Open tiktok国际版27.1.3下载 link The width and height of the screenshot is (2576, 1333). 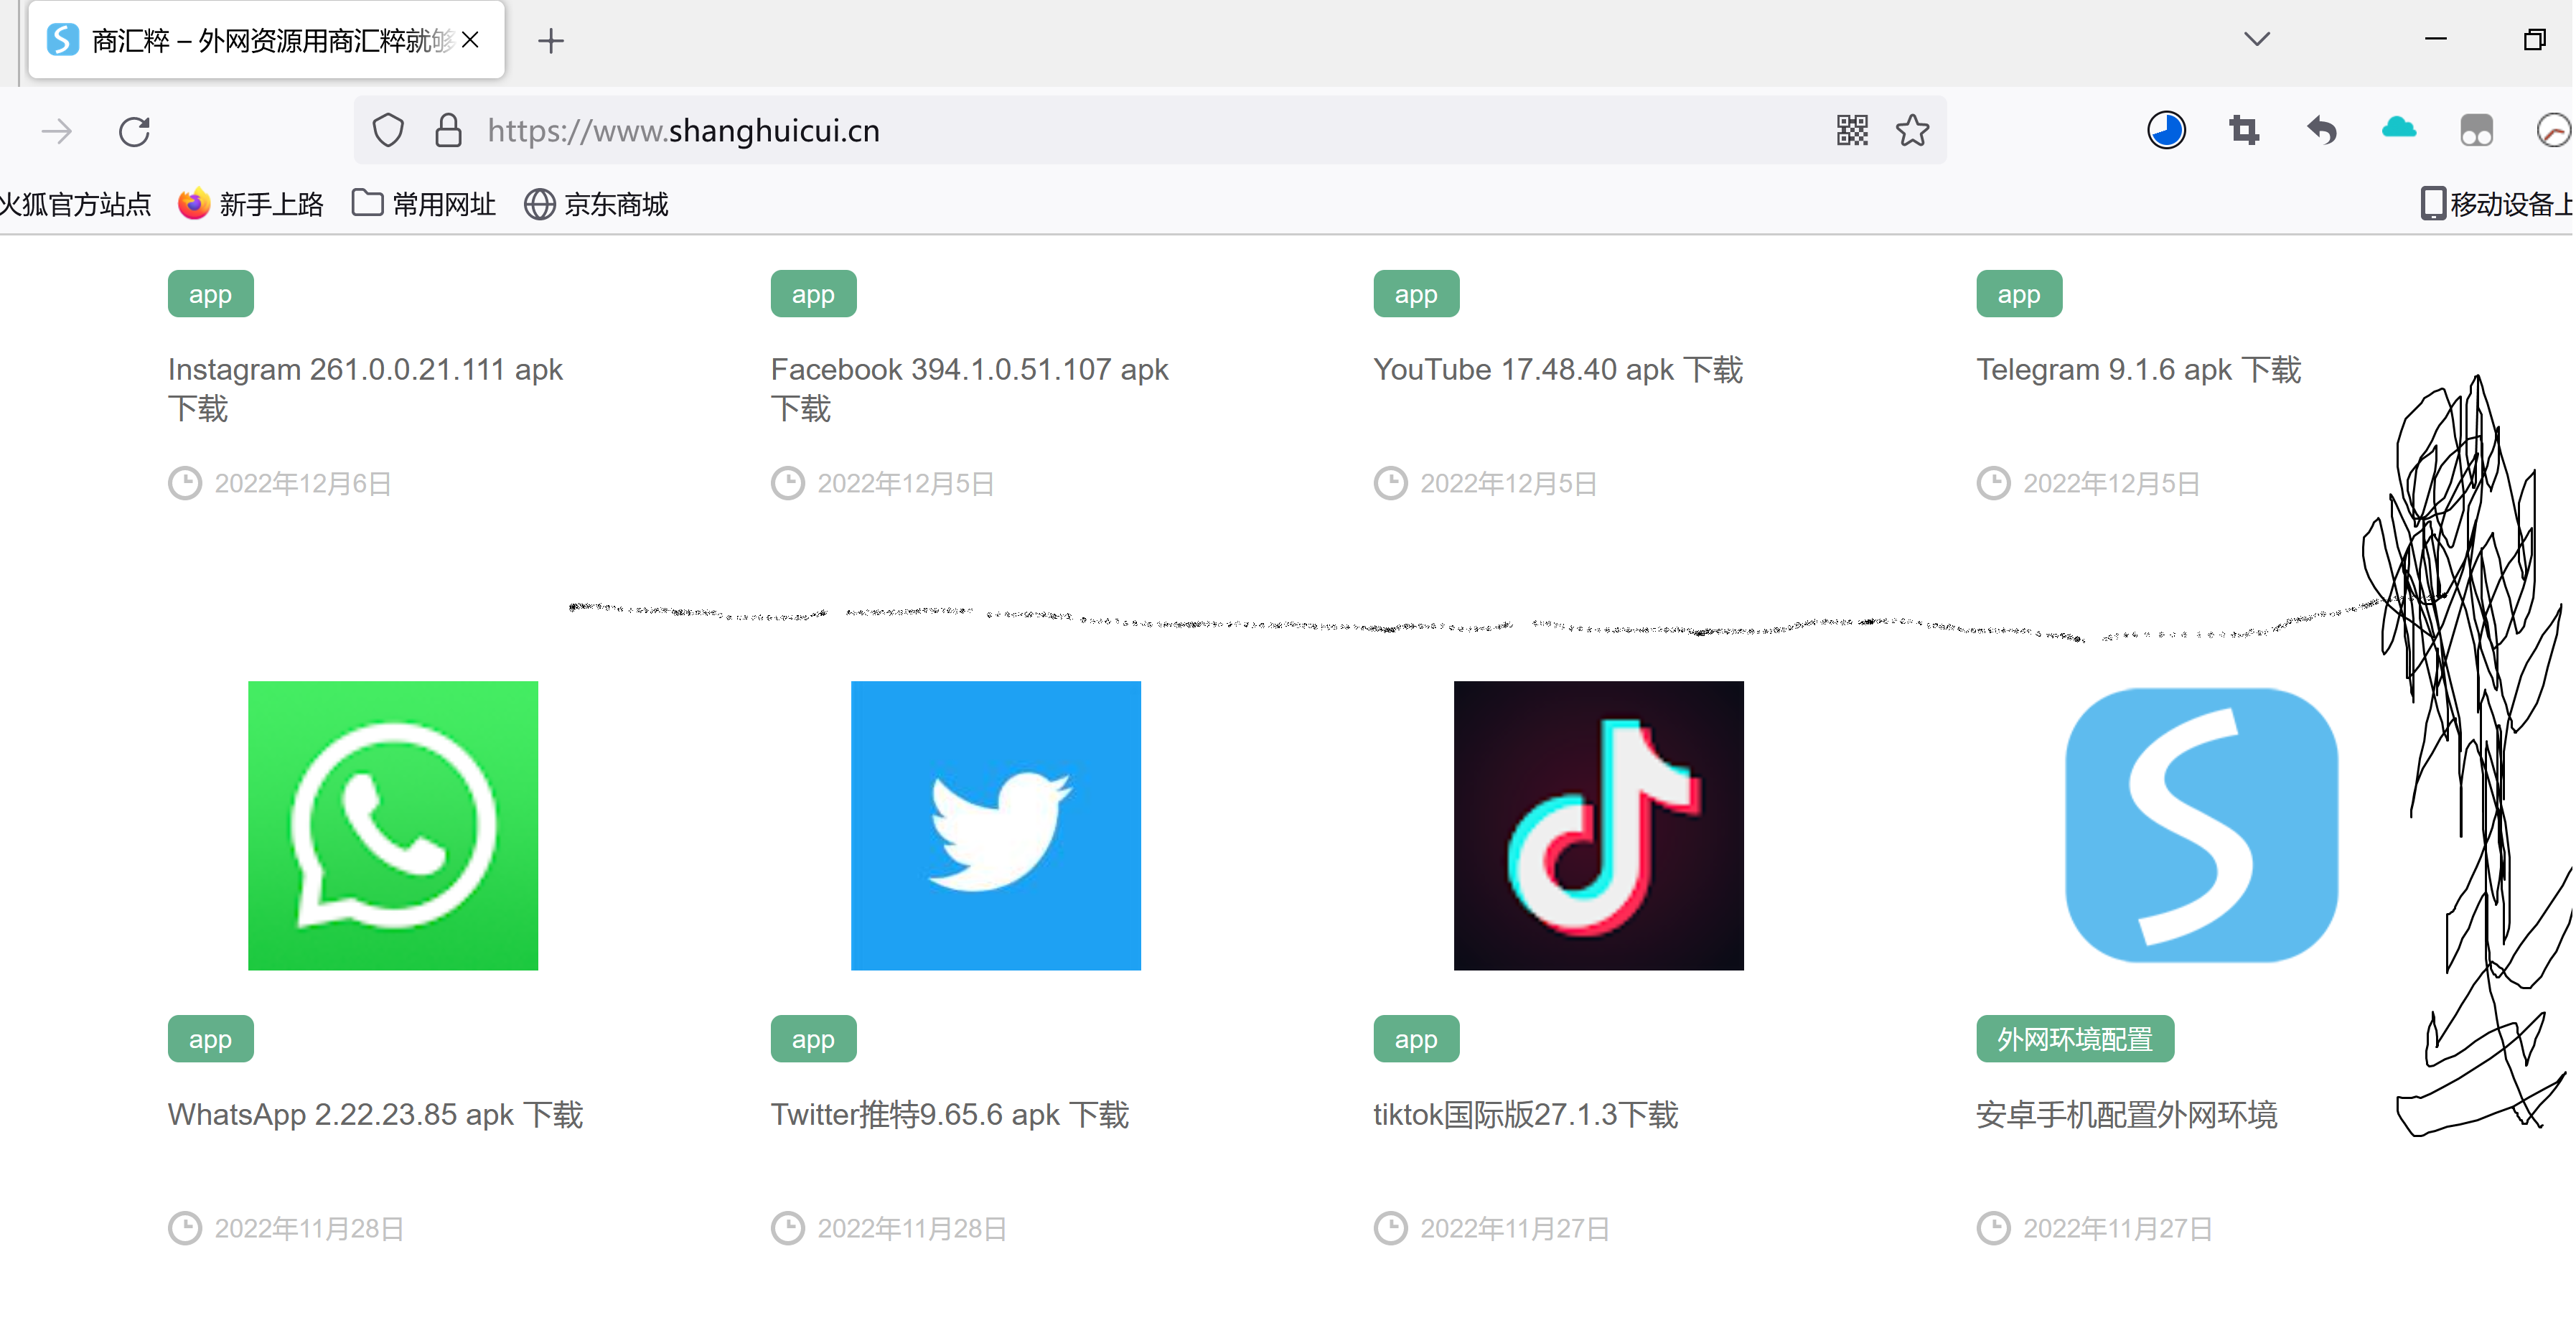(x=1526, y=1114)
